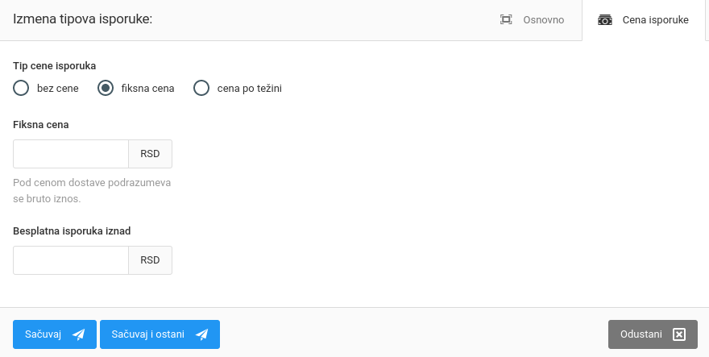
Task: Click the paper plane icon on Sačuvaj
Action: [x=78, y=334]
